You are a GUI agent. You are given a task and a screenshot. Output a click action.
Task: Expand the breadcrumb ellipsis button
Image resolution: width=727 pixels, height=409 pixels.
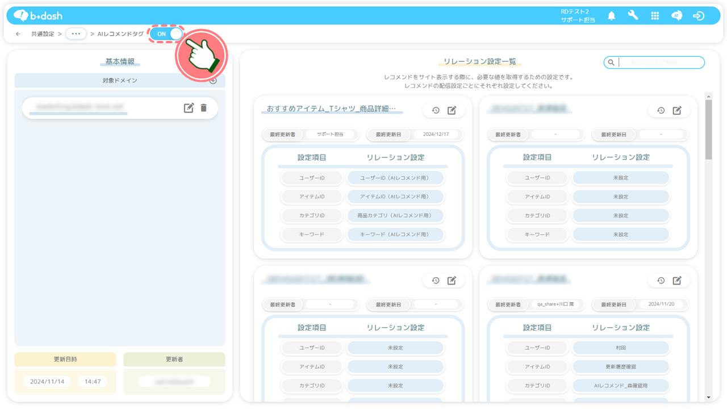coord(76,34)
